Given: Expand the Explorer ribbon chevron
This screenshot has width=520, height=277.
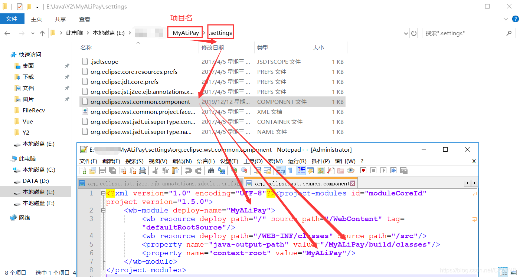Looking at the screenshot, I should [x=506, y=19].
